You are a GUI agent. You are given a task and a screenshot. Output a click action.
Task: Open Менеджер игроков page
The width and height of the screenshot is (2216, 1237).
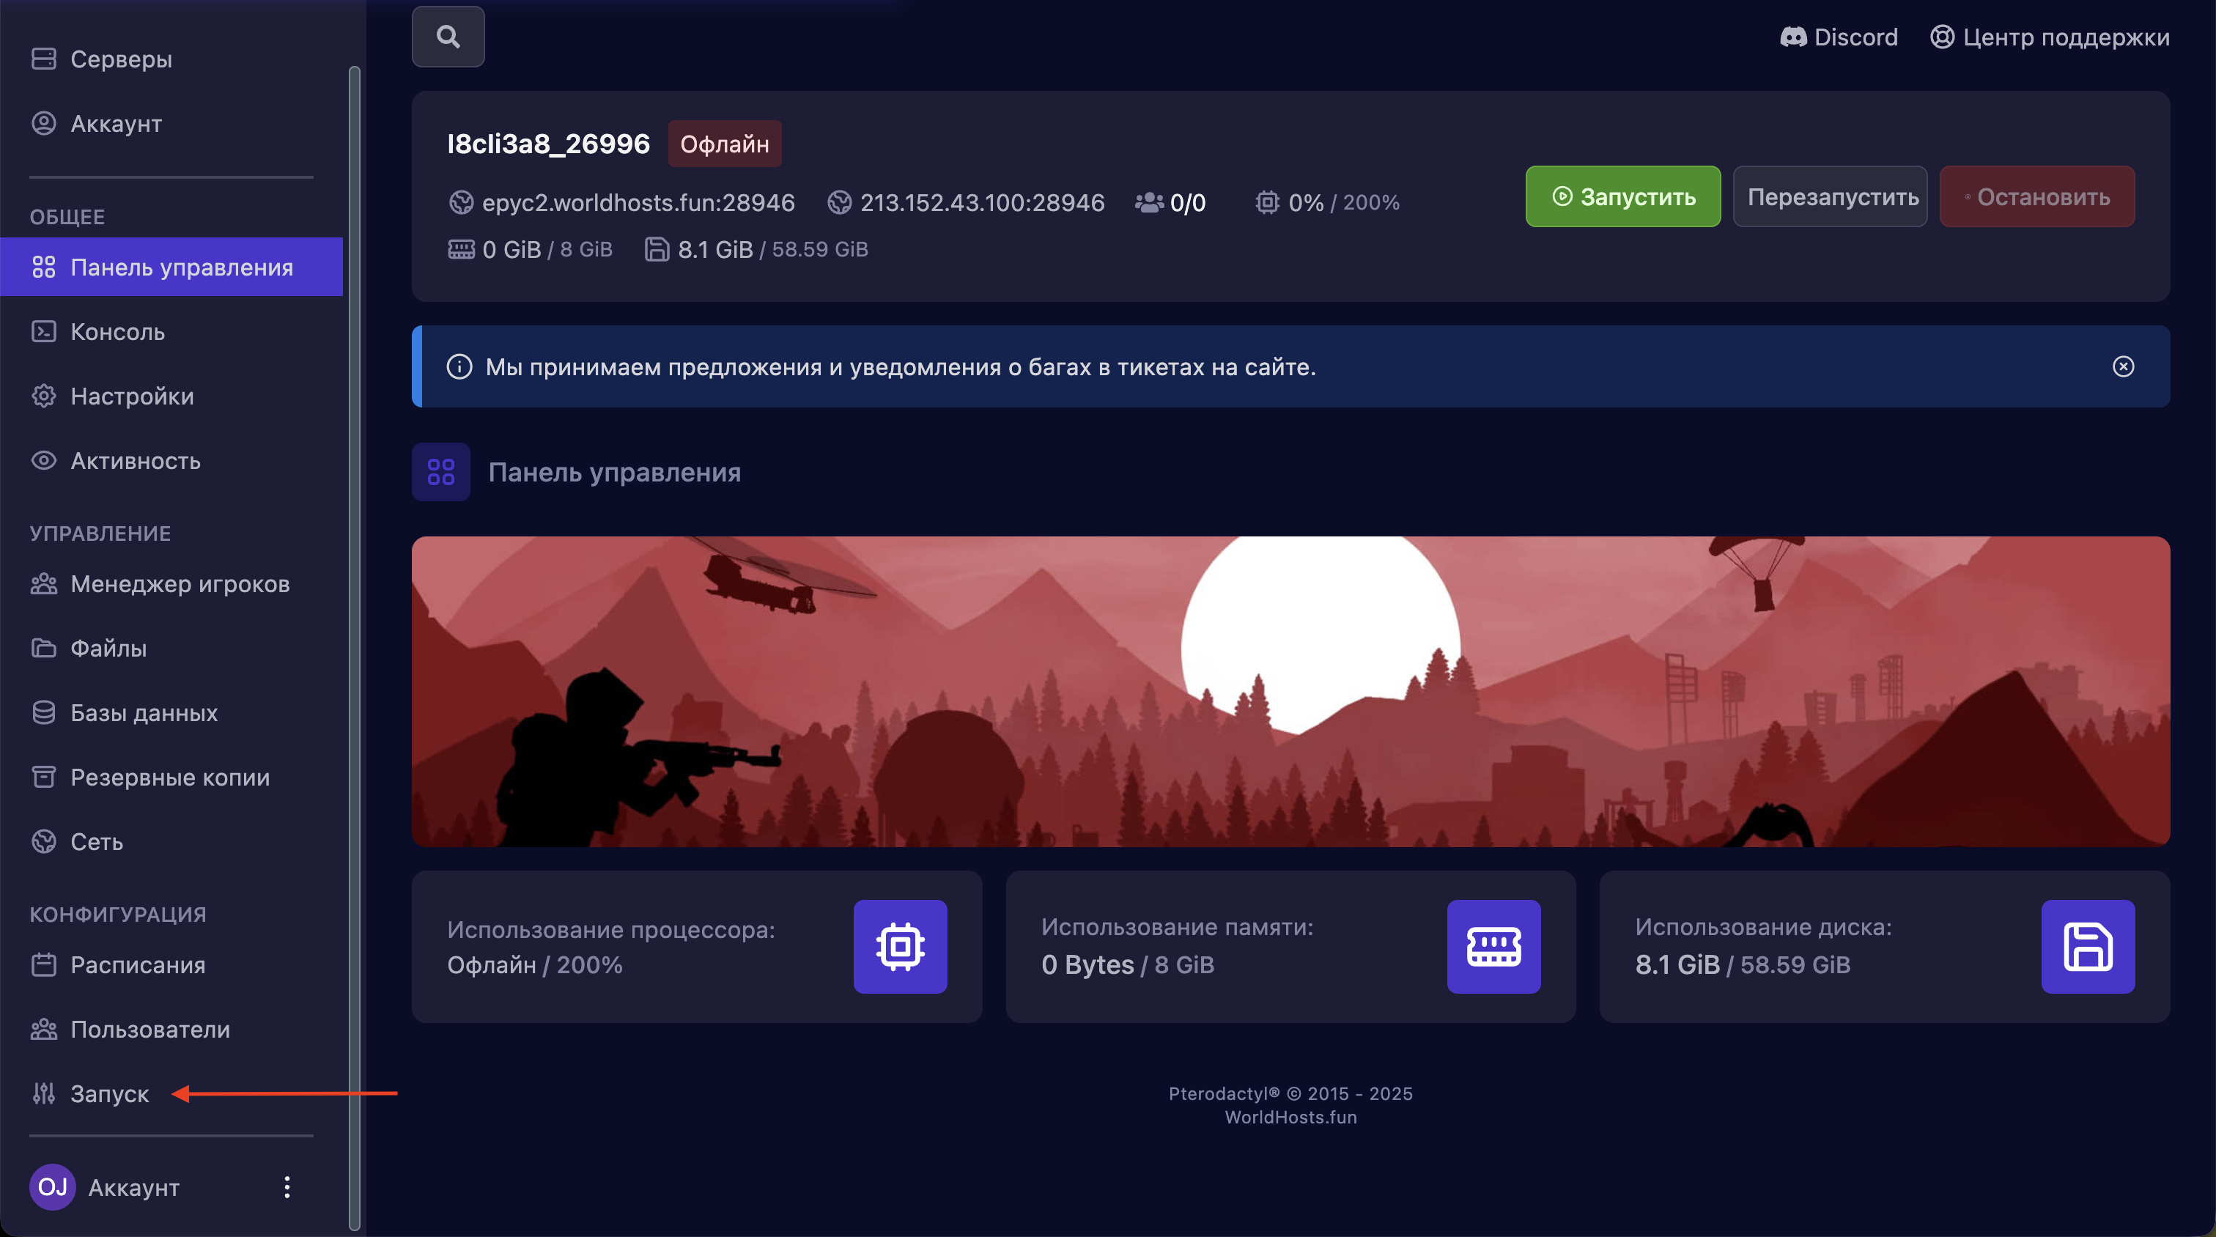[179, 584]
